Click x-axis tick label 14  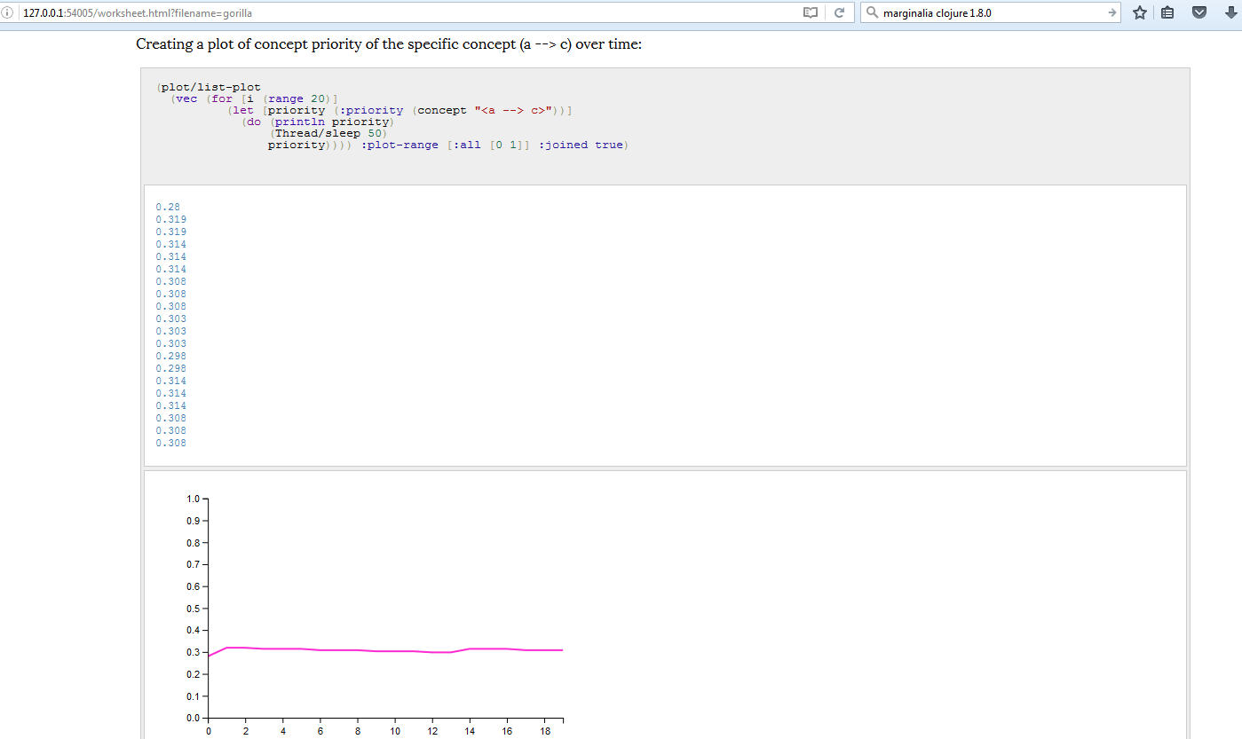click(470, 731)
